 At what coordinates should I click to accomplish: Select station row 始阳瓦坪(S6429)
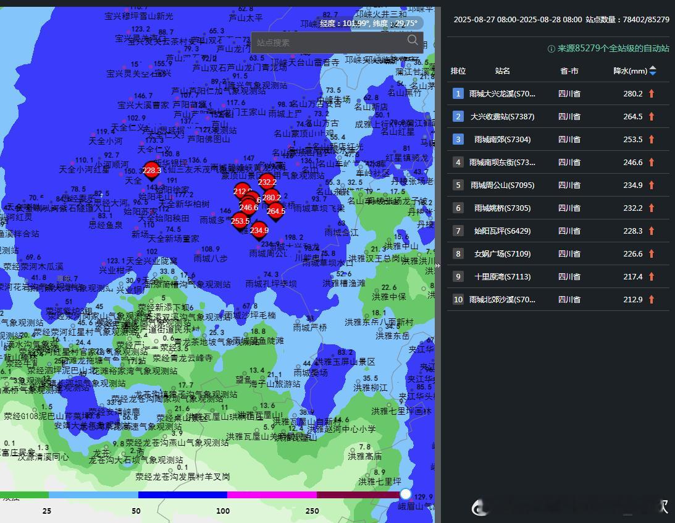pos(558,231)
